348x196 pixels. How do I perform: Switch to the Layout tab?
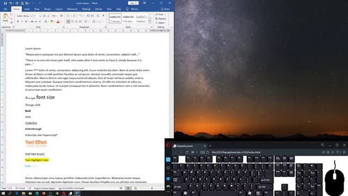point(59,9)
